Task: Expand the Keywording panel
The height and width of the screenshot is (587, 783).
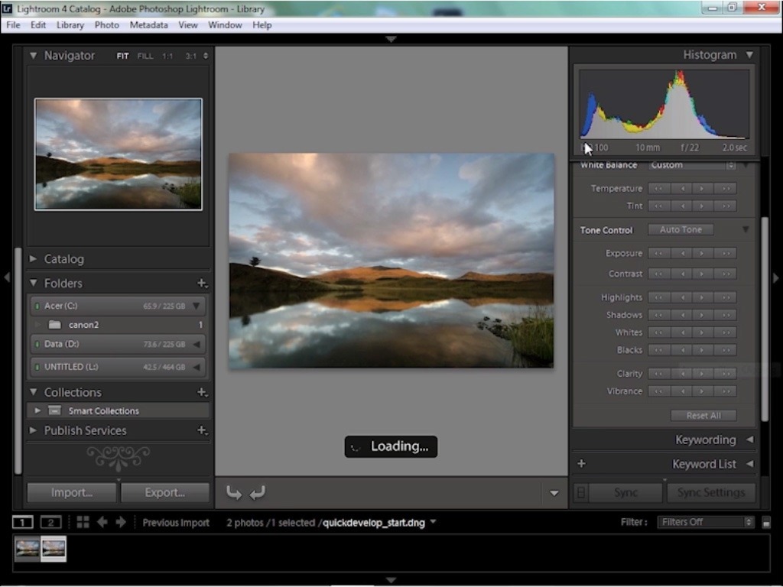Action: coord(749,439)
